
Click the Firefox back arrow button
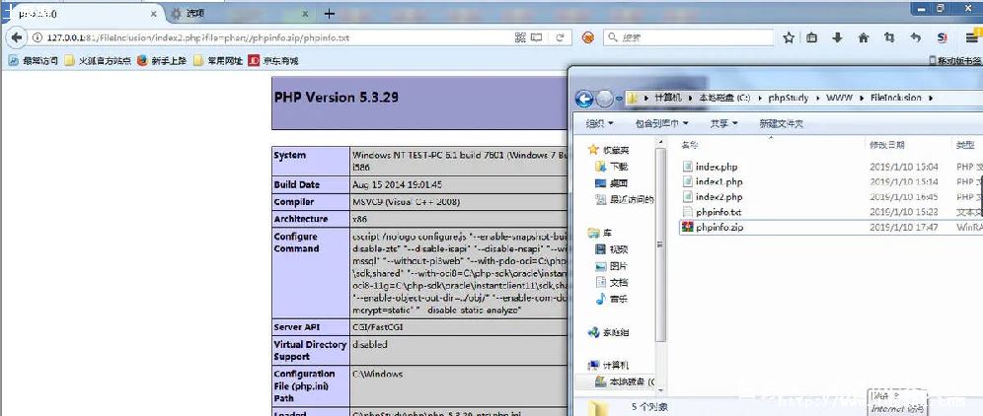[17, 37]
